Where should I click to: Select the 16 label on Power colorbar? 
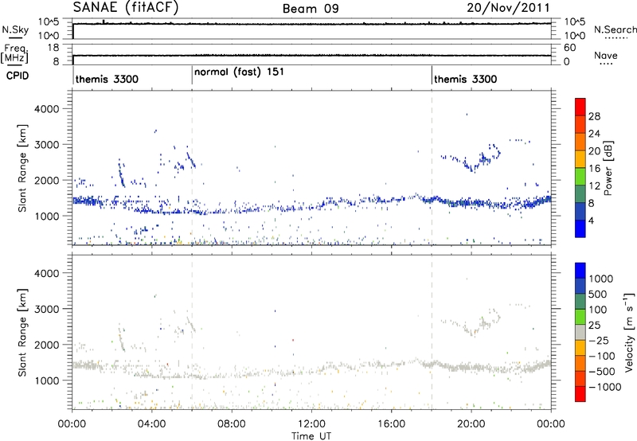tap(594, 169)
